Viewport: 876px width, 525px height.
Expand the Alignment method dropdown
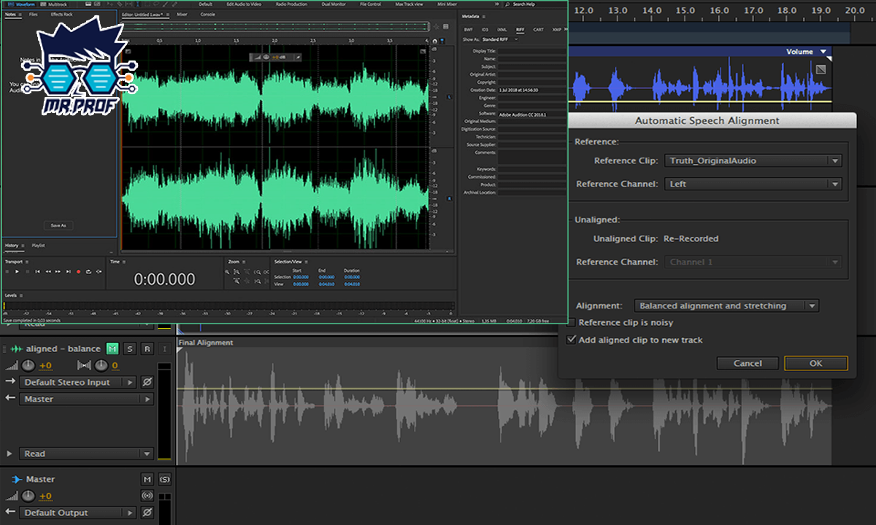pyautogui.click(x=726, y=306)
